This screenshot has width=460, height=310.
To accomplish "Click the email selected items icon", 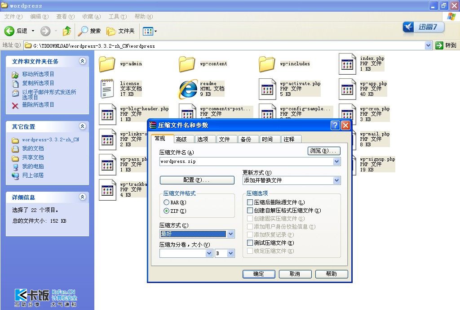I will (15, 94).
